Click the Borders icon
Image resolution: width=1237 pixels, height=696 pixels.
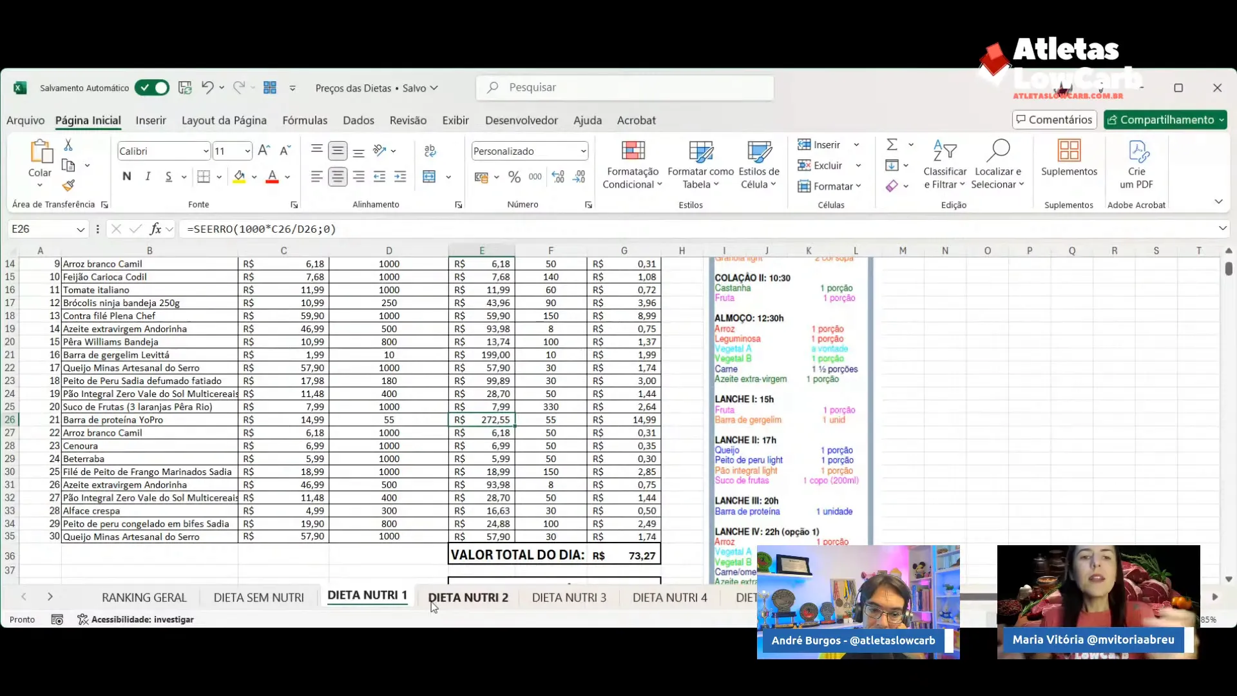point(204,177)
